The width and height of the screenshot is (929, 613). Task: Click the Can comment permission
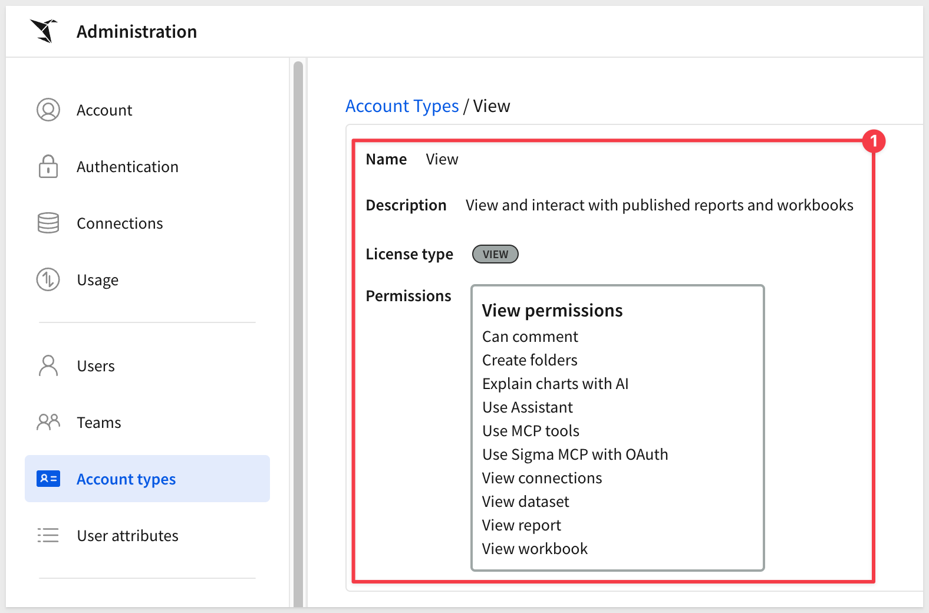530,337
